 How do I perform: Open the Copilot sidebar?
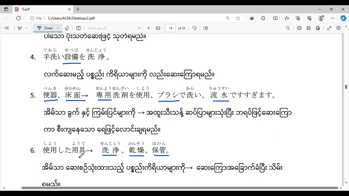pos(343,18)
